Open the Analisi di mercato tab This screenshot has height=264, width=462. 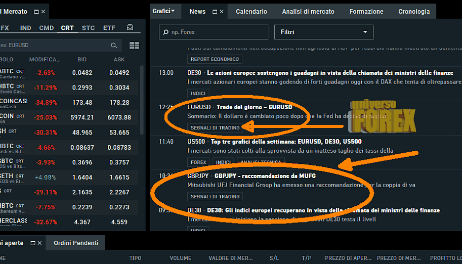coord(308,11)
